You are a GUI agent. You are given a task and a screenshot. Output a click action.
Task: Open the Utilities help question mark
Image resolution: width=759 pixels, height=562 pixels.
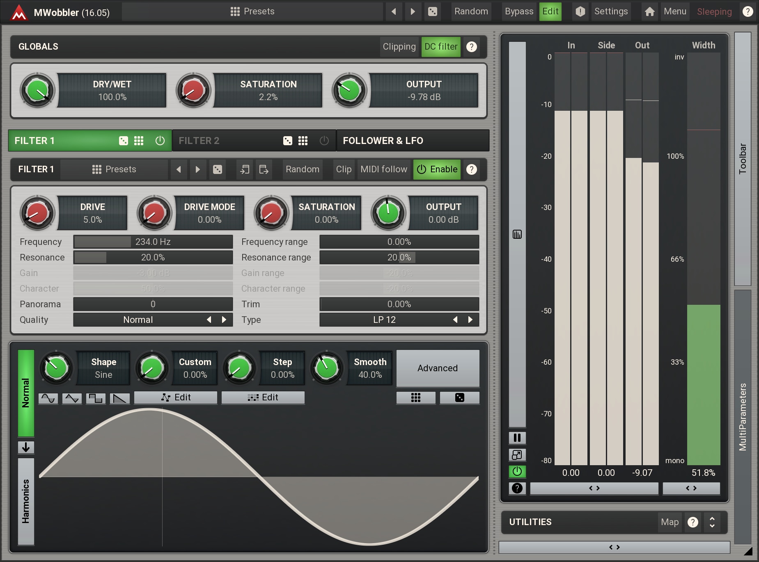click(x=693, y=522)
